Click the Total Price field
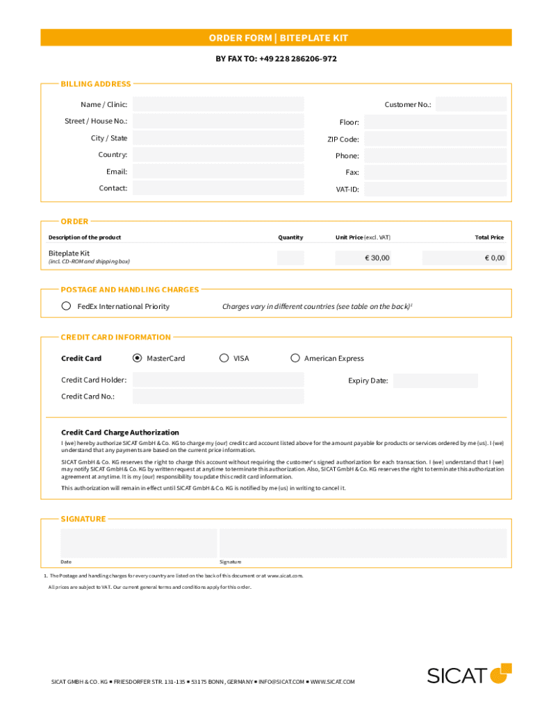Viewport: 535px width, 711px height. pos(465,258)
